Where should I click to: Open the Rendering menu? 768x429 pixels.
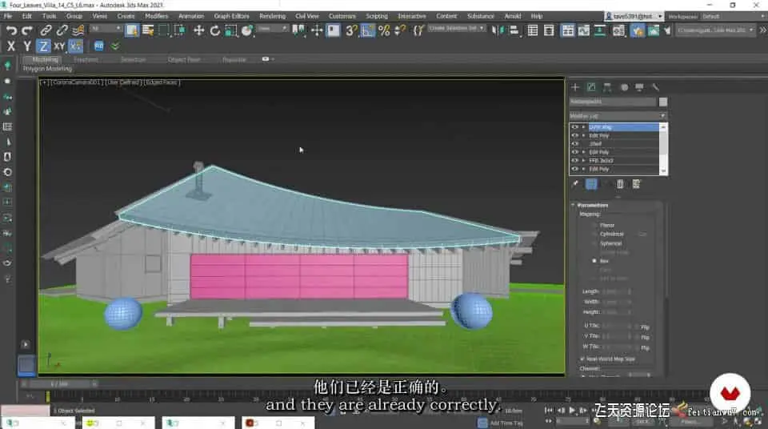point(272,16)
